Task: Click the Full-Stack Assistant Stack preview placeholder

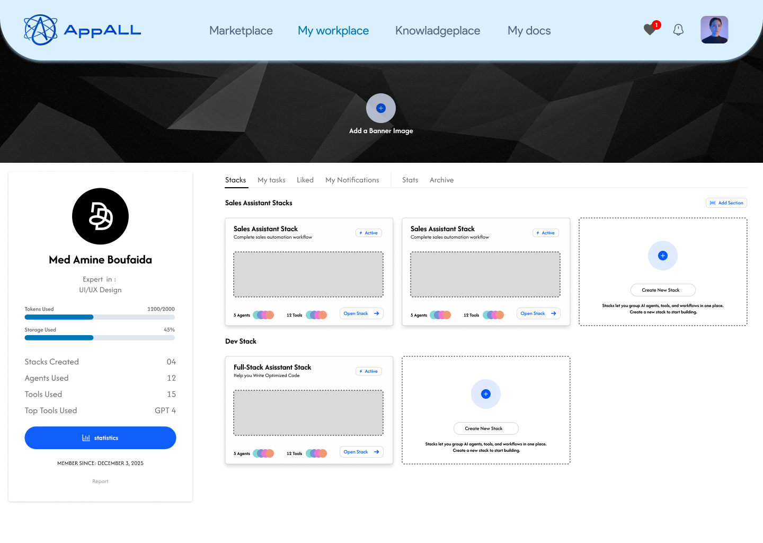Action: [308, 413]
